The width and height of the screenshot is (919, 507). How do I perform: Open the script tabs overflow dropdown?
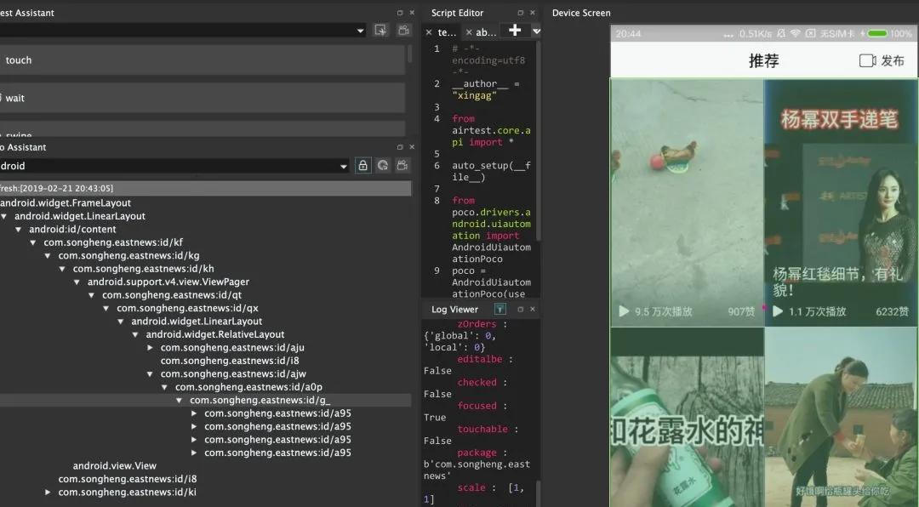[x=535, y=31]
